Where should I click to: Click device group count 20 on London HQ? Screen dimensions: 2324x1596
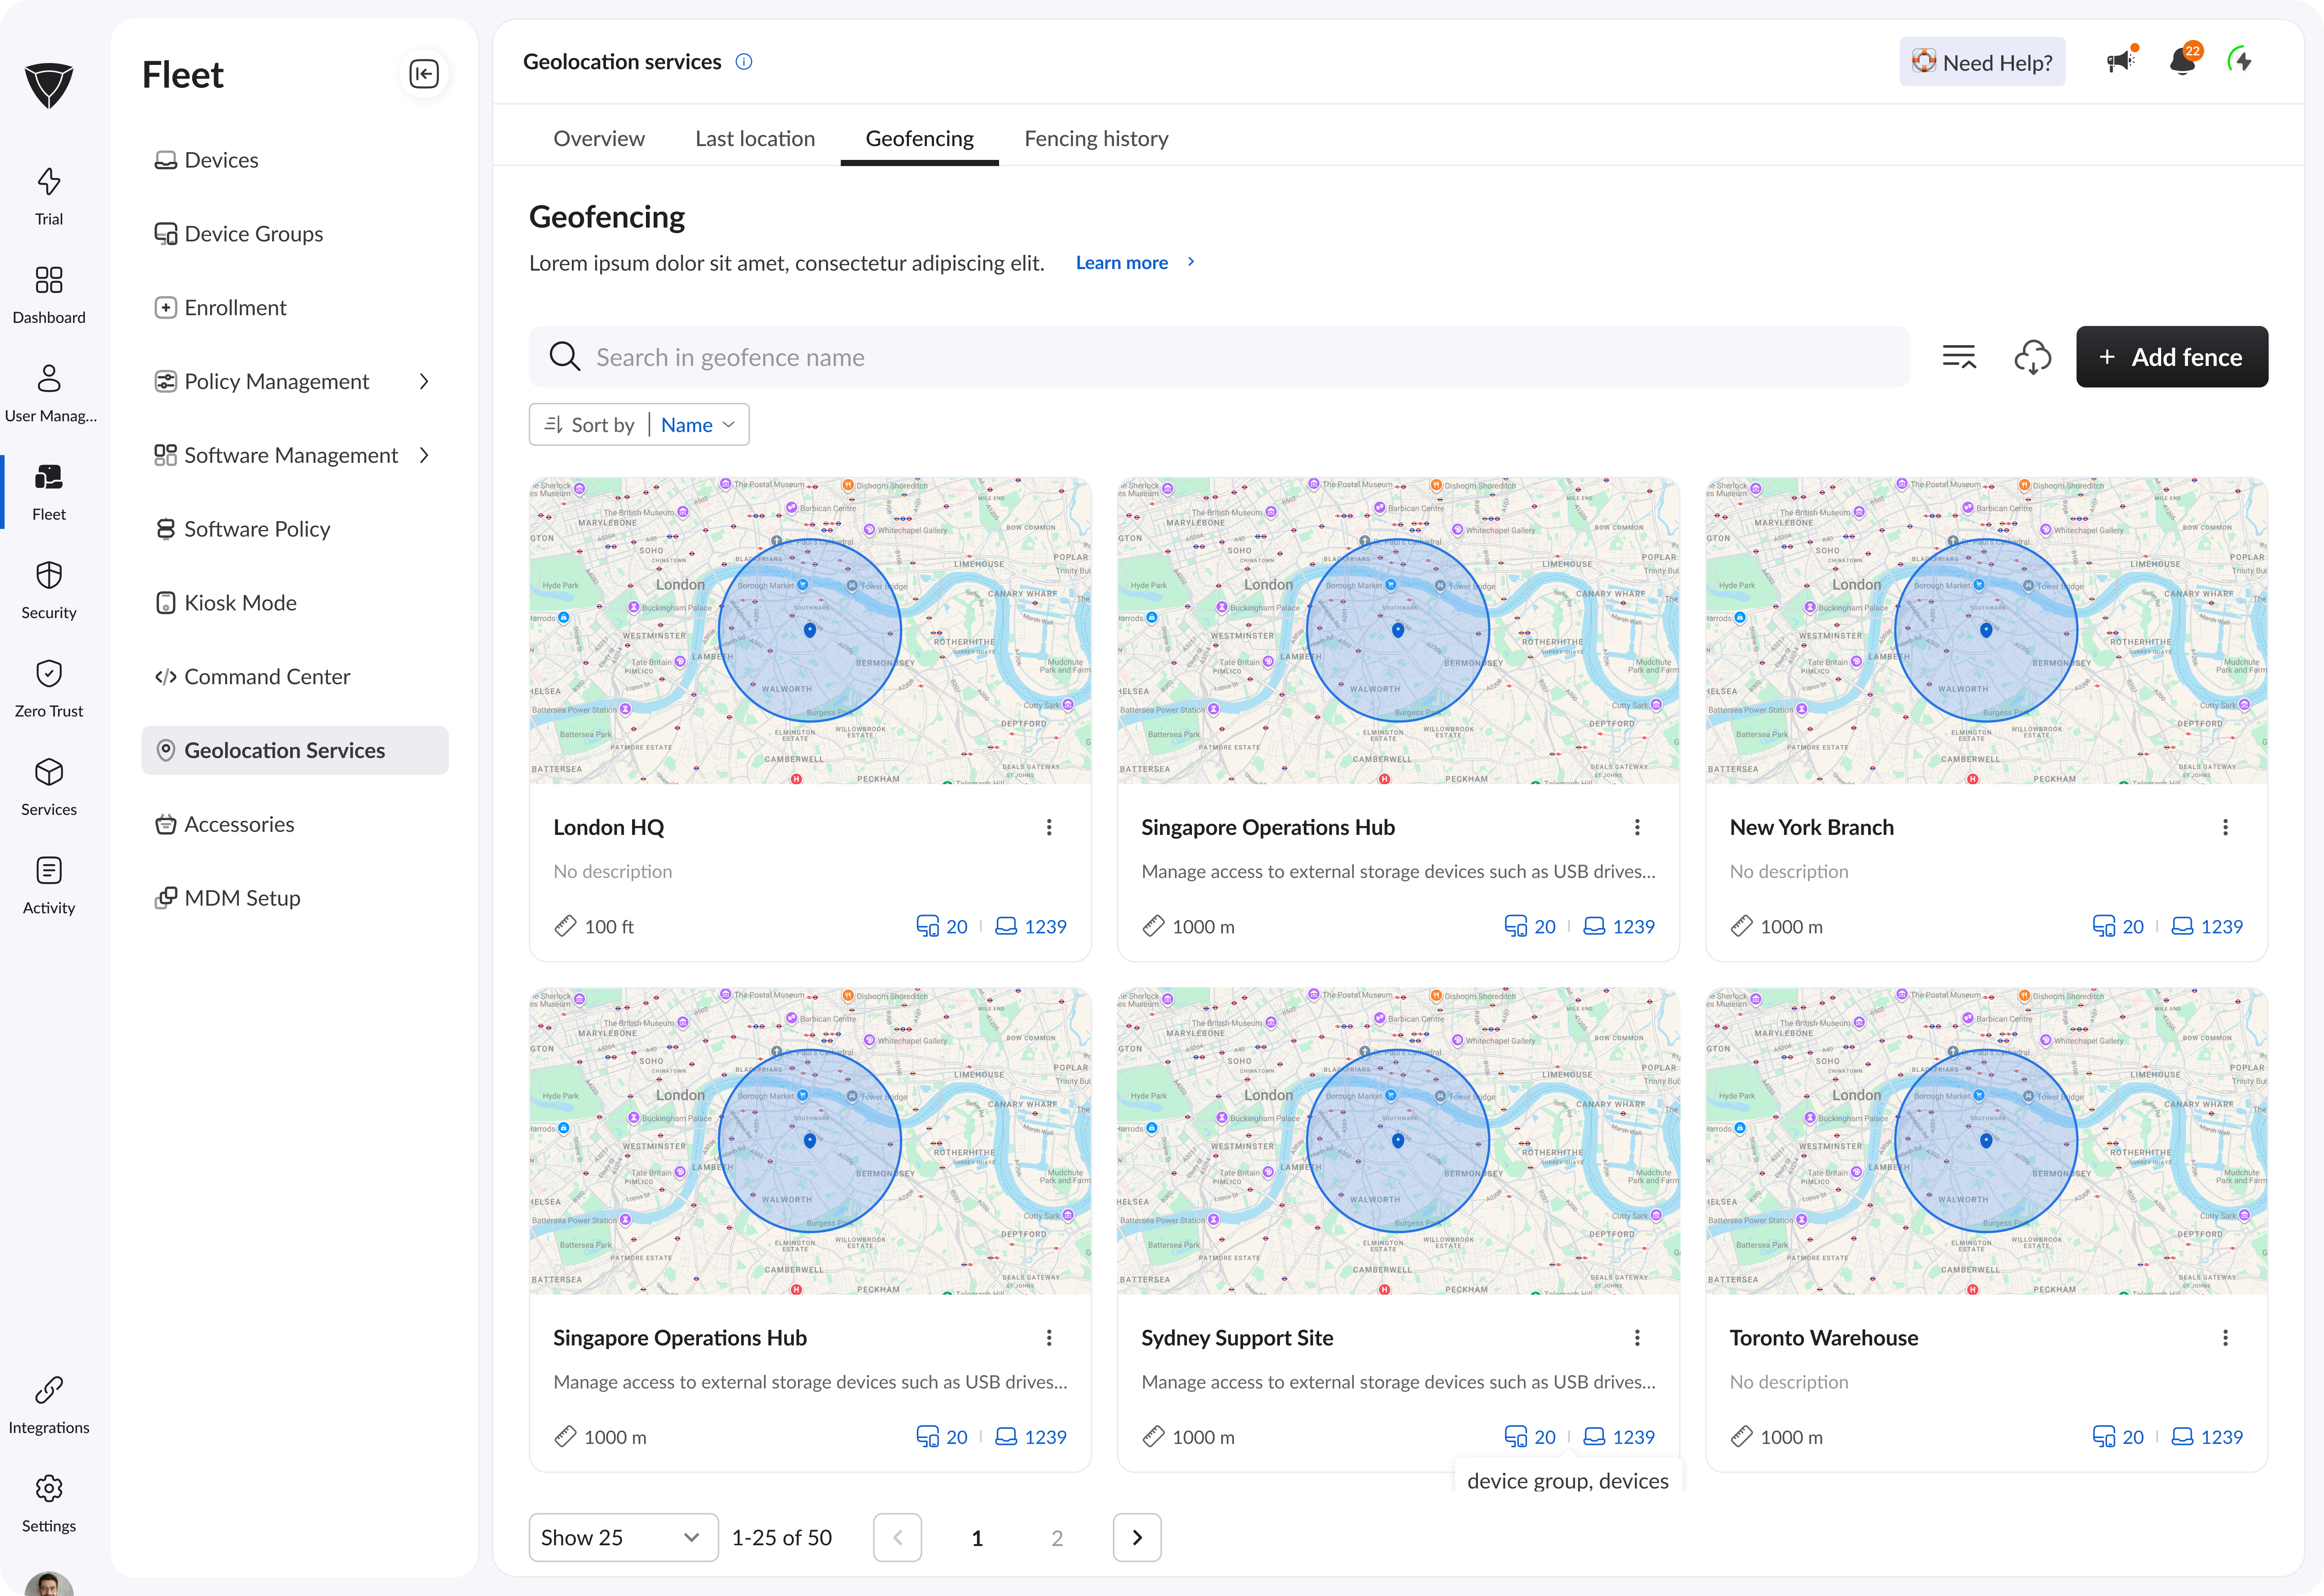[x=942, y=927]
